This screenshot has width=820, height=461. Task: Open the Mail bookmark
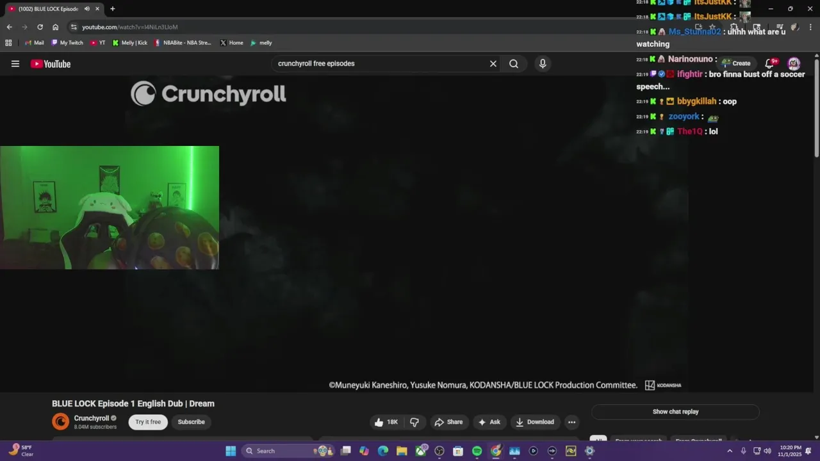[x=34, y=43]
